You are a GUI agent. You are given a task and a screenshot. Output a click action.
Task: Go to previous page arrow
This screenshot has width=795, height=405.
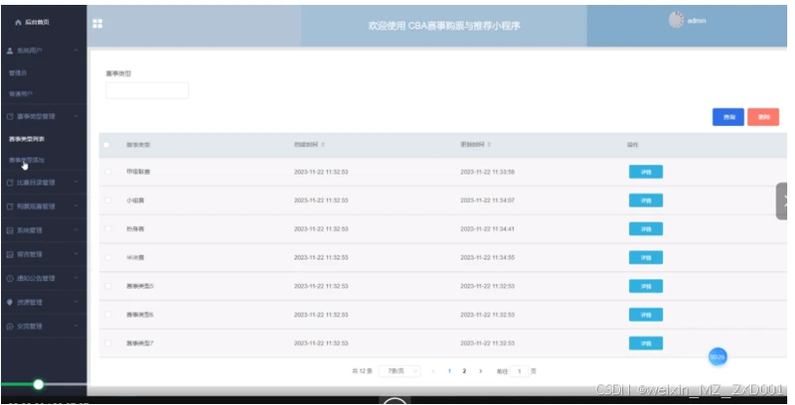[x=433, y=371]
